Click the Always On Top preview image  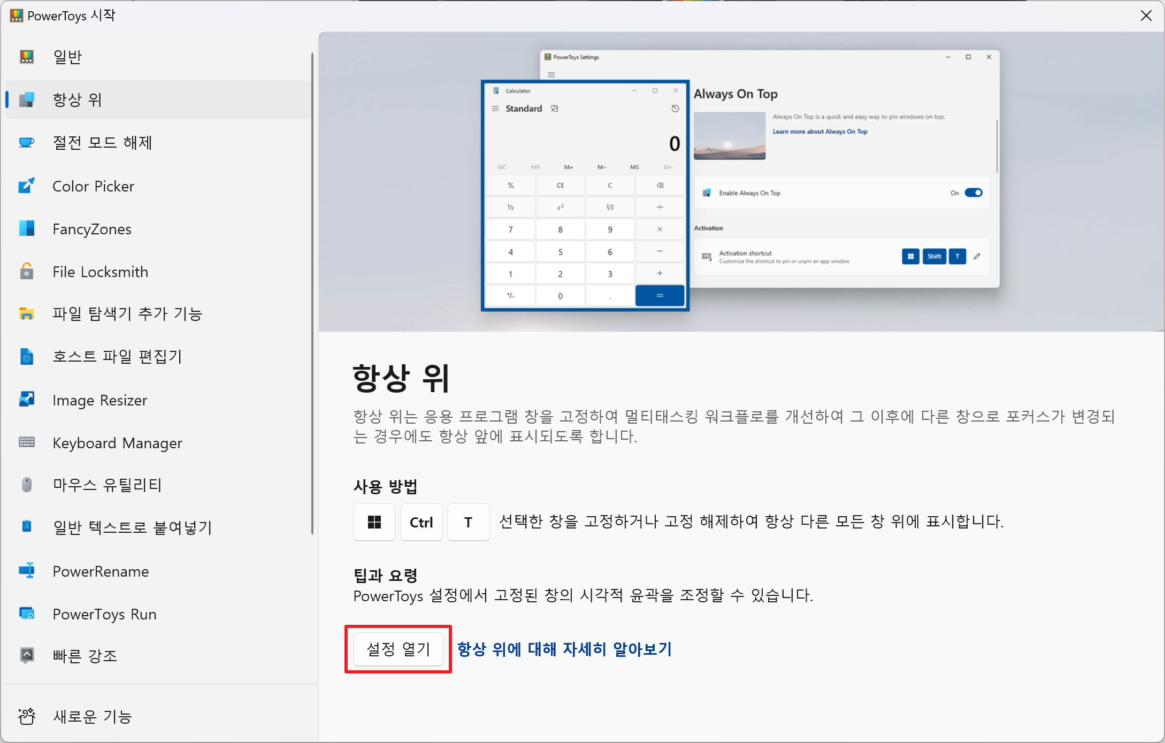click(740, 182)
